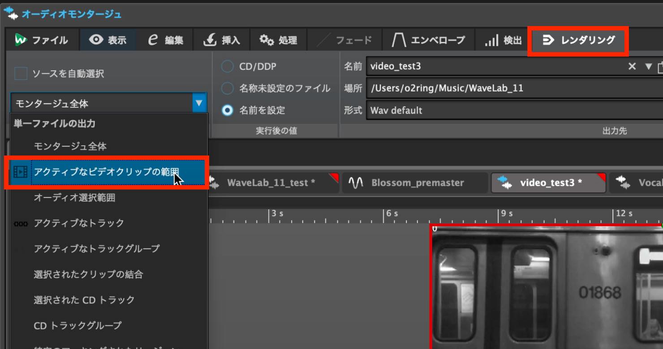Click the 3 s mark on timeline ruler

pos(278,214)
